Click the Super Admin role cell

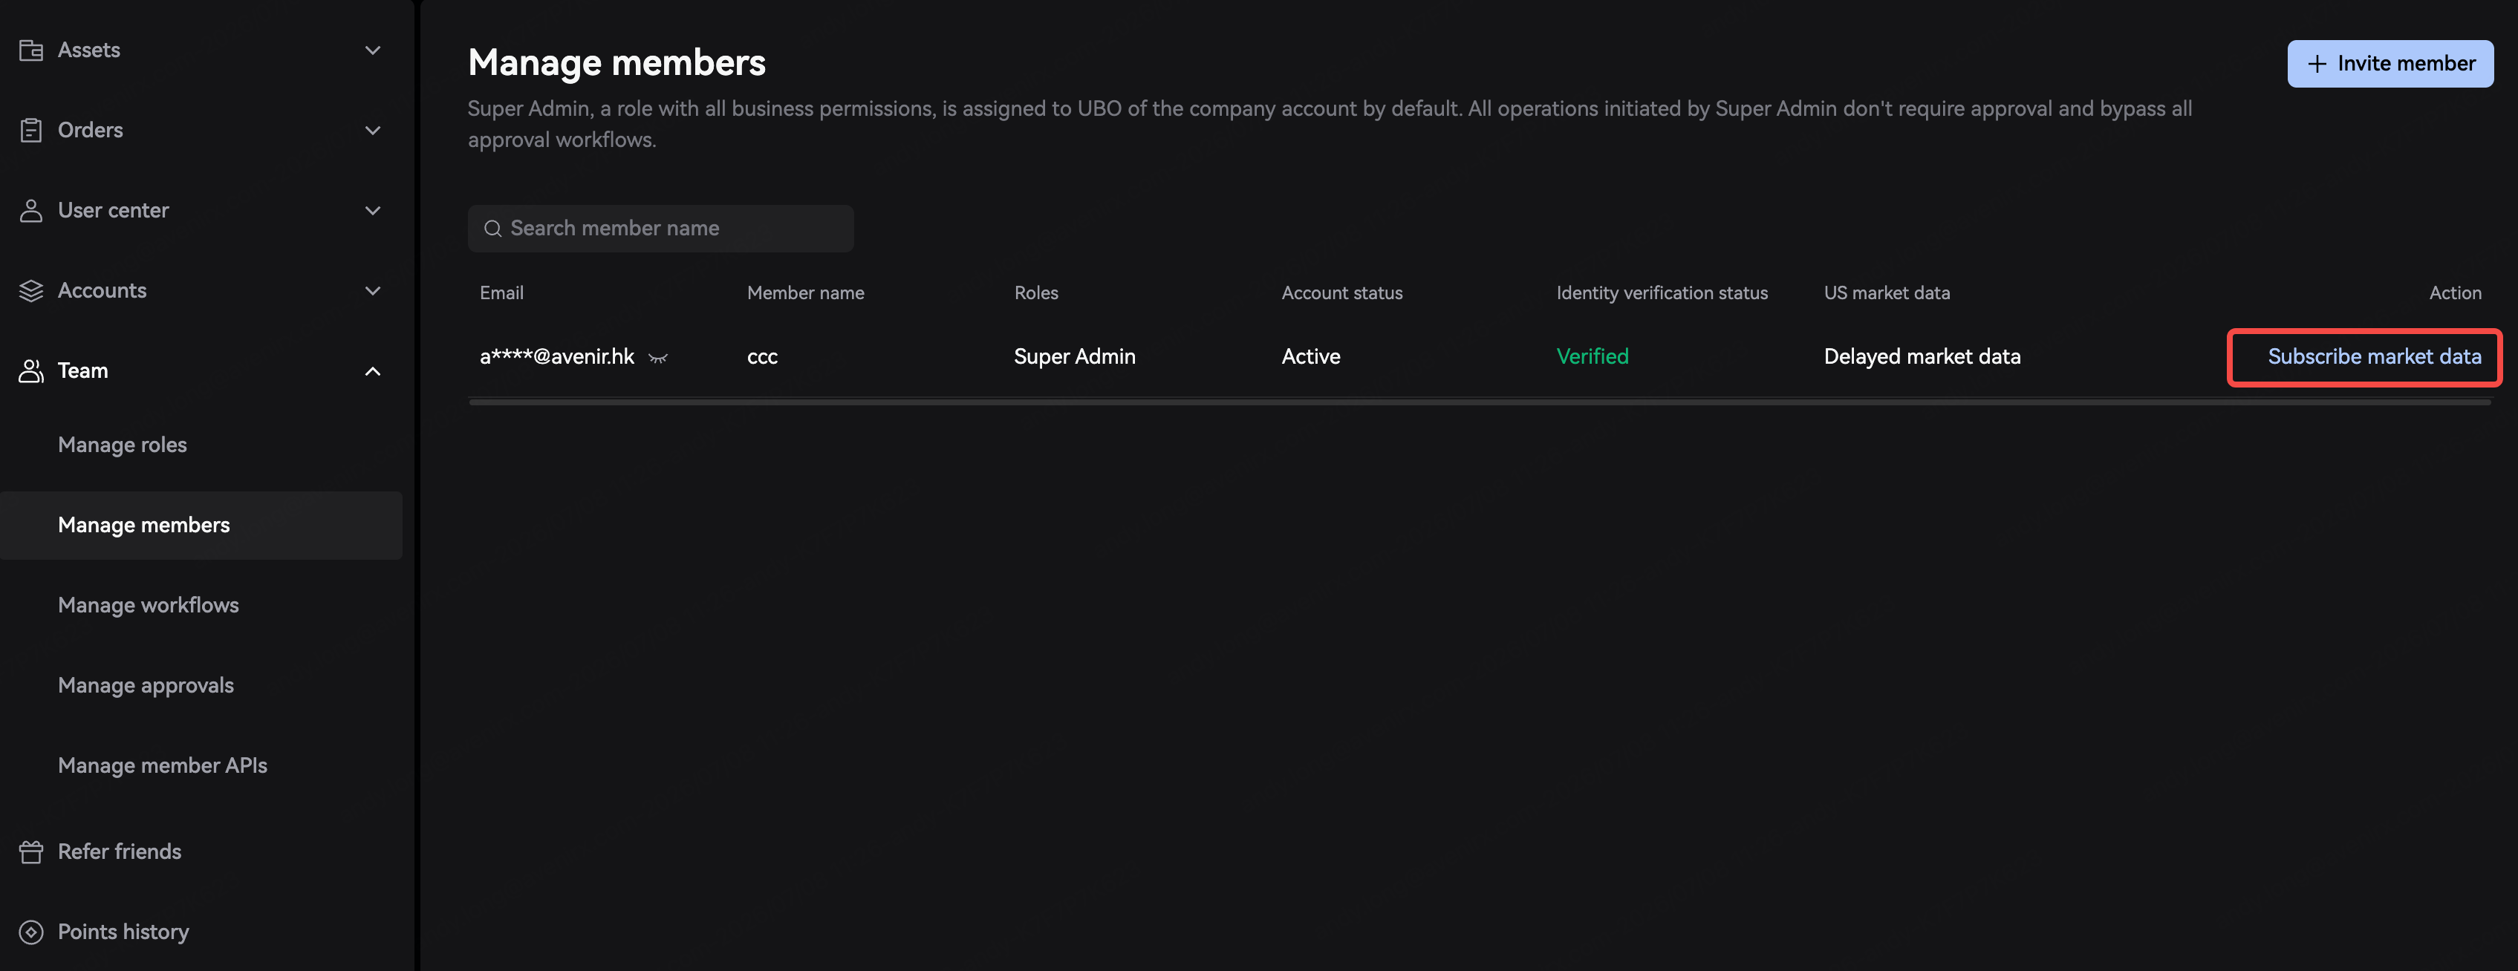coord(1074,356)
